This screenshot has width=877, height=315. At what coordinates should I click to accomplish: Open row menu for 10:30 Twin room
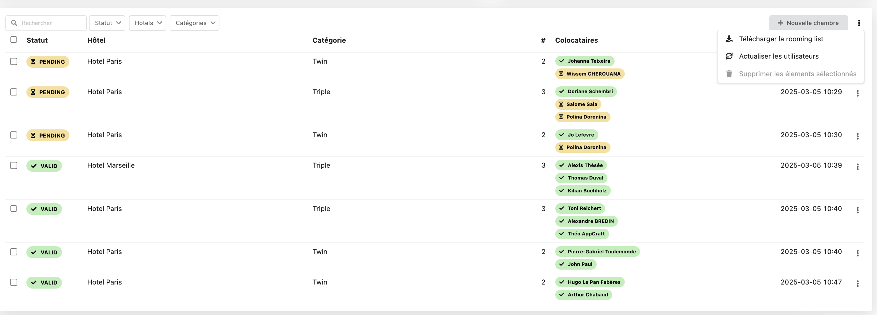tap(857, 136)
